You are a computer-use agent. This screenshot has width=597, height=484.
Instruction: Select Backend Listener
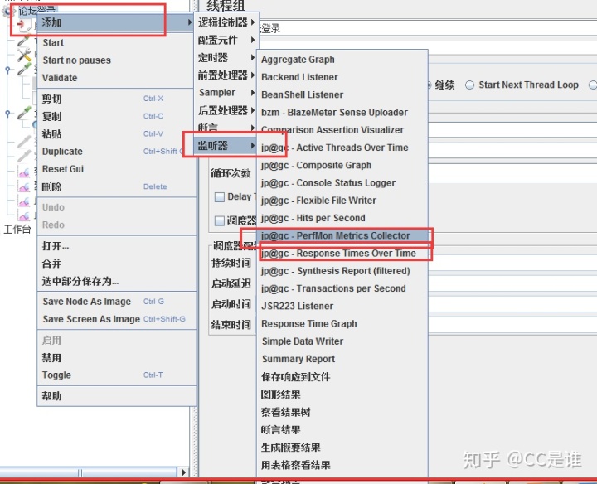(x=342, y=77)
